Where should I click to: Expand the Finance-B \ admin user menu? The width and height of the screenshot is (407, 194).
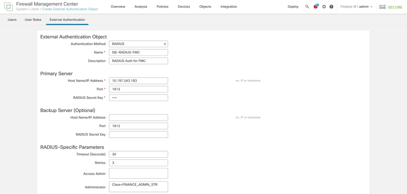pyautogui.click(x=356, y=7)
